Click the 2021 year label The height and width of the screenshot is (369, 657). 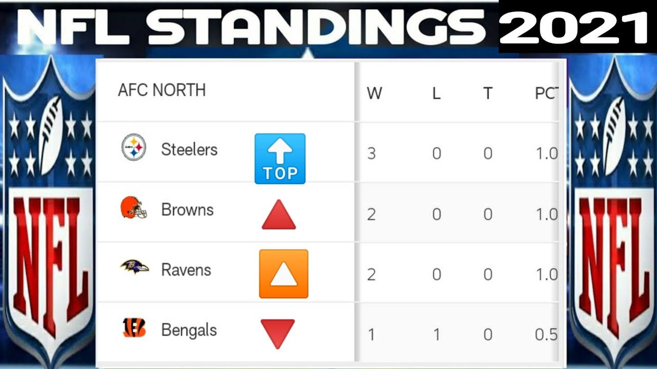point(574,27)
